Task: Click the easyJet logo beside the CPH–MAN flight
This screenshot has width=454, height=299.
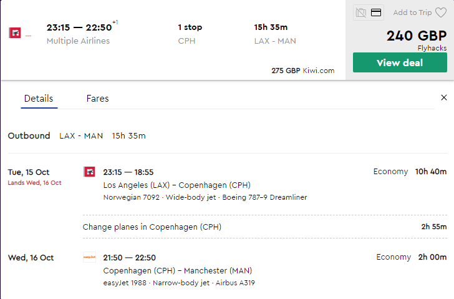Action: click(x=89, y=257)
